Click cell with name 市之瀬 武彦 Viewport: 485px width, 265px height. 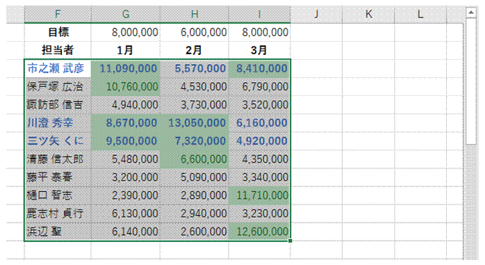pyautogui.click(x=58, y=68)
